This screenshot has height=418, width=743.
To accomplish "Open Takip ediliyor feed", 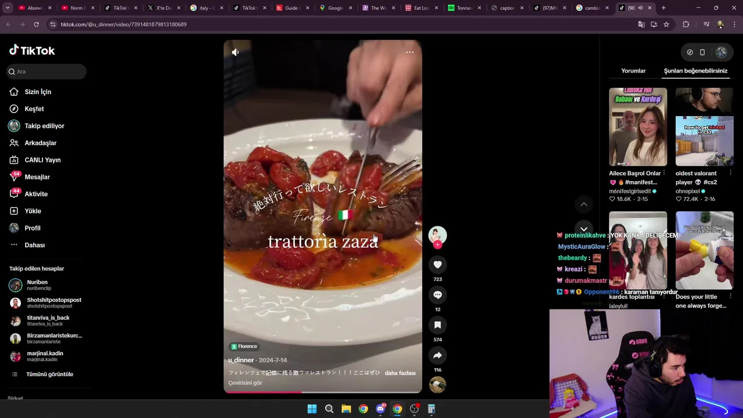I will pos(44,126).
